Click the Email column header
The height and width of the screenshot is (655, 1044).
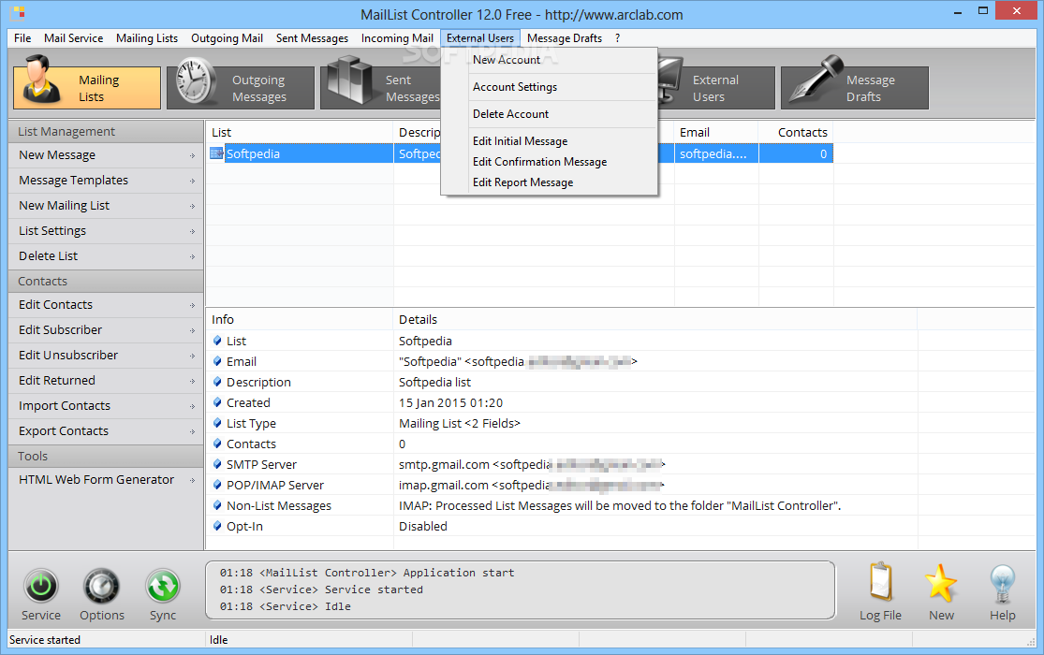[x=716, y=133]
